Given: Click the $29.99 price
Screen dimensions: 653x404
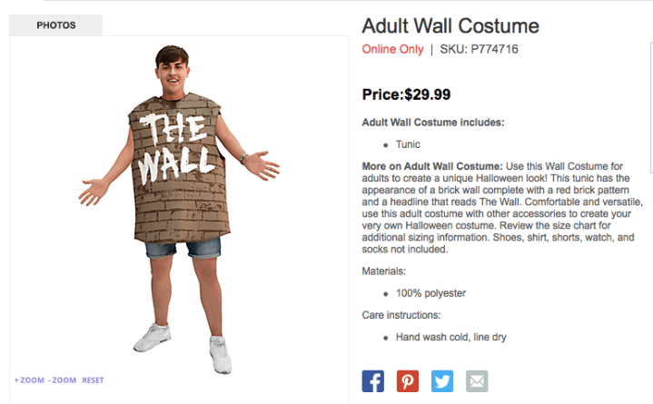Looking at the screenshot, I should (427, 94).
